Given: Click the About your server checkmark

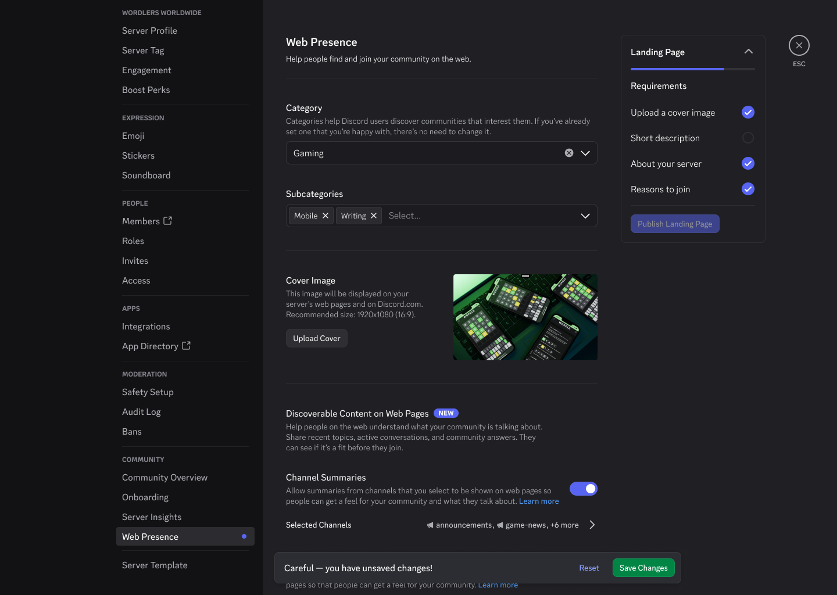Looking at the screenshot, I should [x=748, y=163].
